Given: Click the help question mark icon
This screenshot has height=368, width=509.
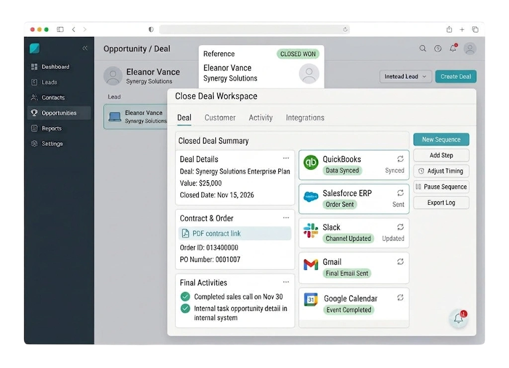Looking at the screenshot, I should point(437,49).
